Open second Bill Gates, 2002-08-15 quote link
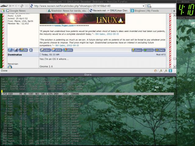195x146 pixels. click(67, 45)
